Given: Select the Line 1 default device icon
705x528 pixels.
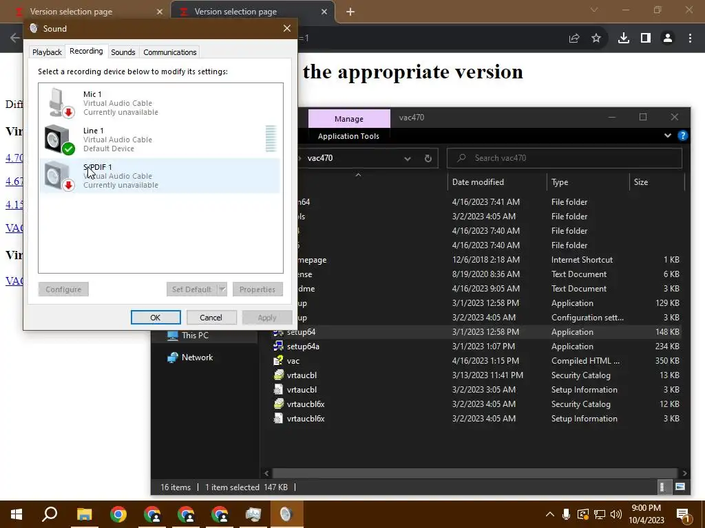Looking at the screenshot, I should pos(59,139).
